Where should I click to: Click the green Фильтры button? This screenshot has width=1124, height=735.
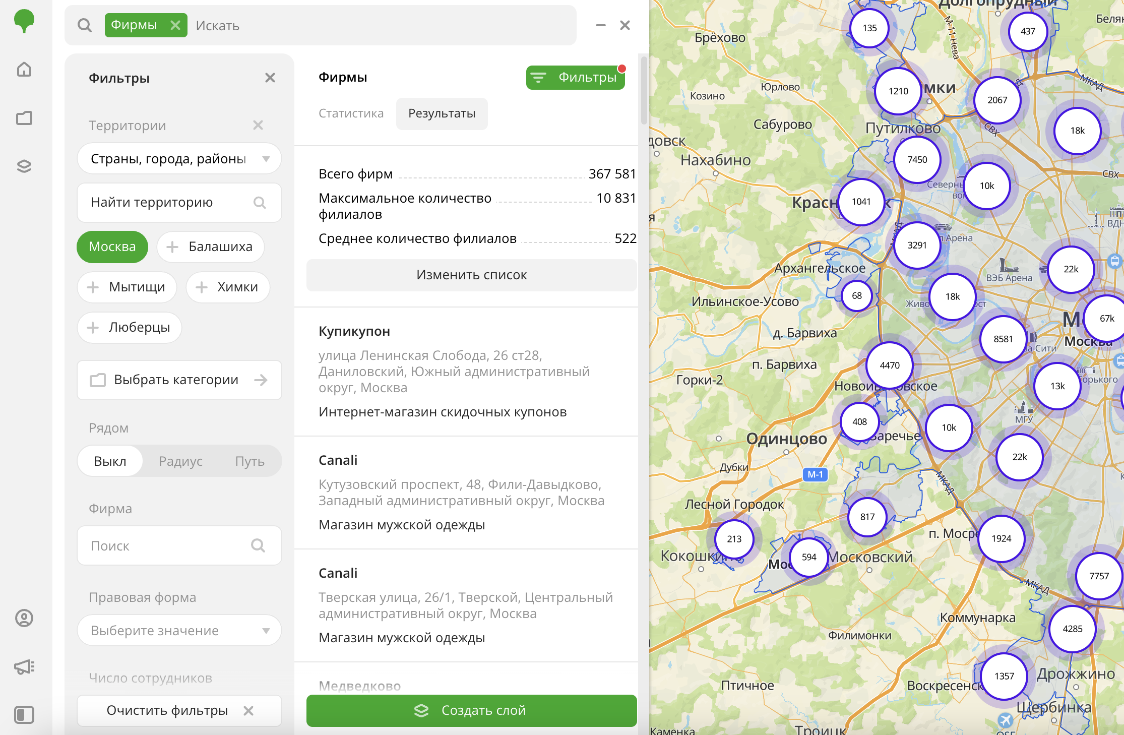tap(576, 78)
